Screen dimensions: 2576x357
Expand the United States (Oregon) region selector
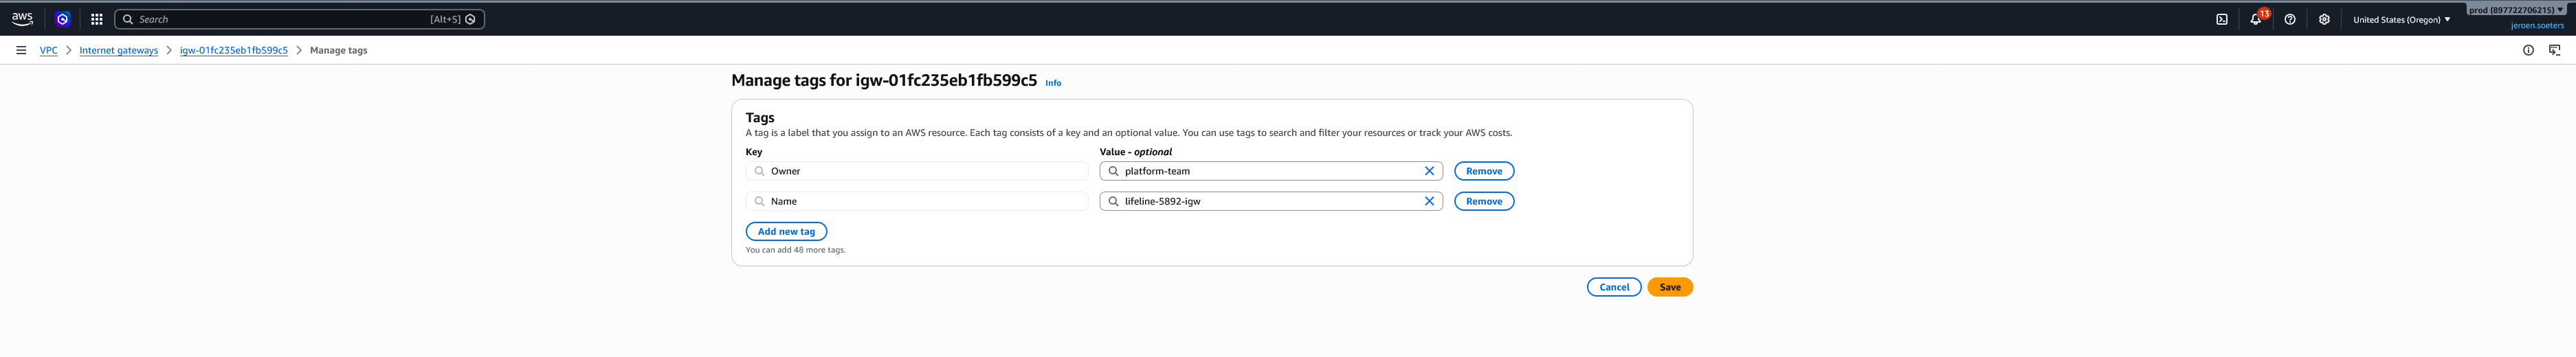(2401, 19)
